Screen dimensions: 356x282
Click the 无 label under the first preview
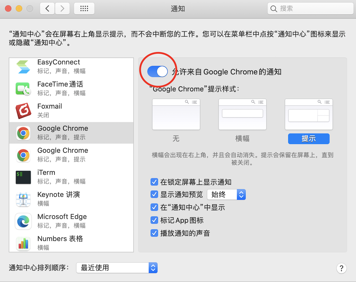[x=176, y=138]
